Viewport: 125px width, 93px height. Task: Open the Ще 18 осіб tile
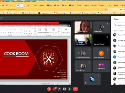point(101,66)
